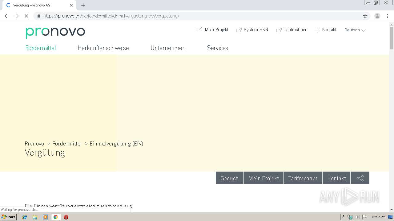
Task: Go to Einmalvergütung (EIV) breadcrumb
Action: click(116, 144)
